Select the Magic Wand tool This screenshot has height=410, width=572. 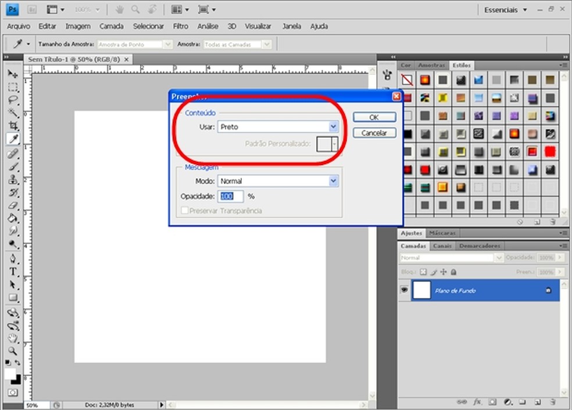click(x=13, y=113)
